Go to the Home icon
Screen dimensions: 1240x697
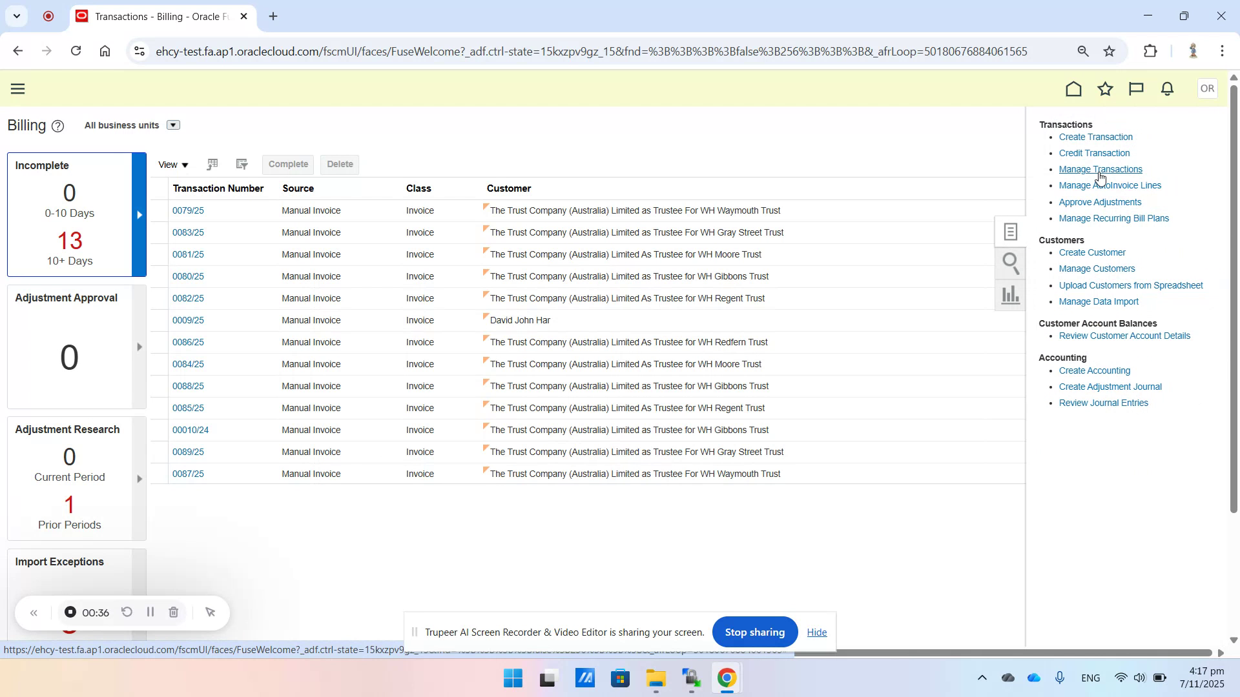1073,88
